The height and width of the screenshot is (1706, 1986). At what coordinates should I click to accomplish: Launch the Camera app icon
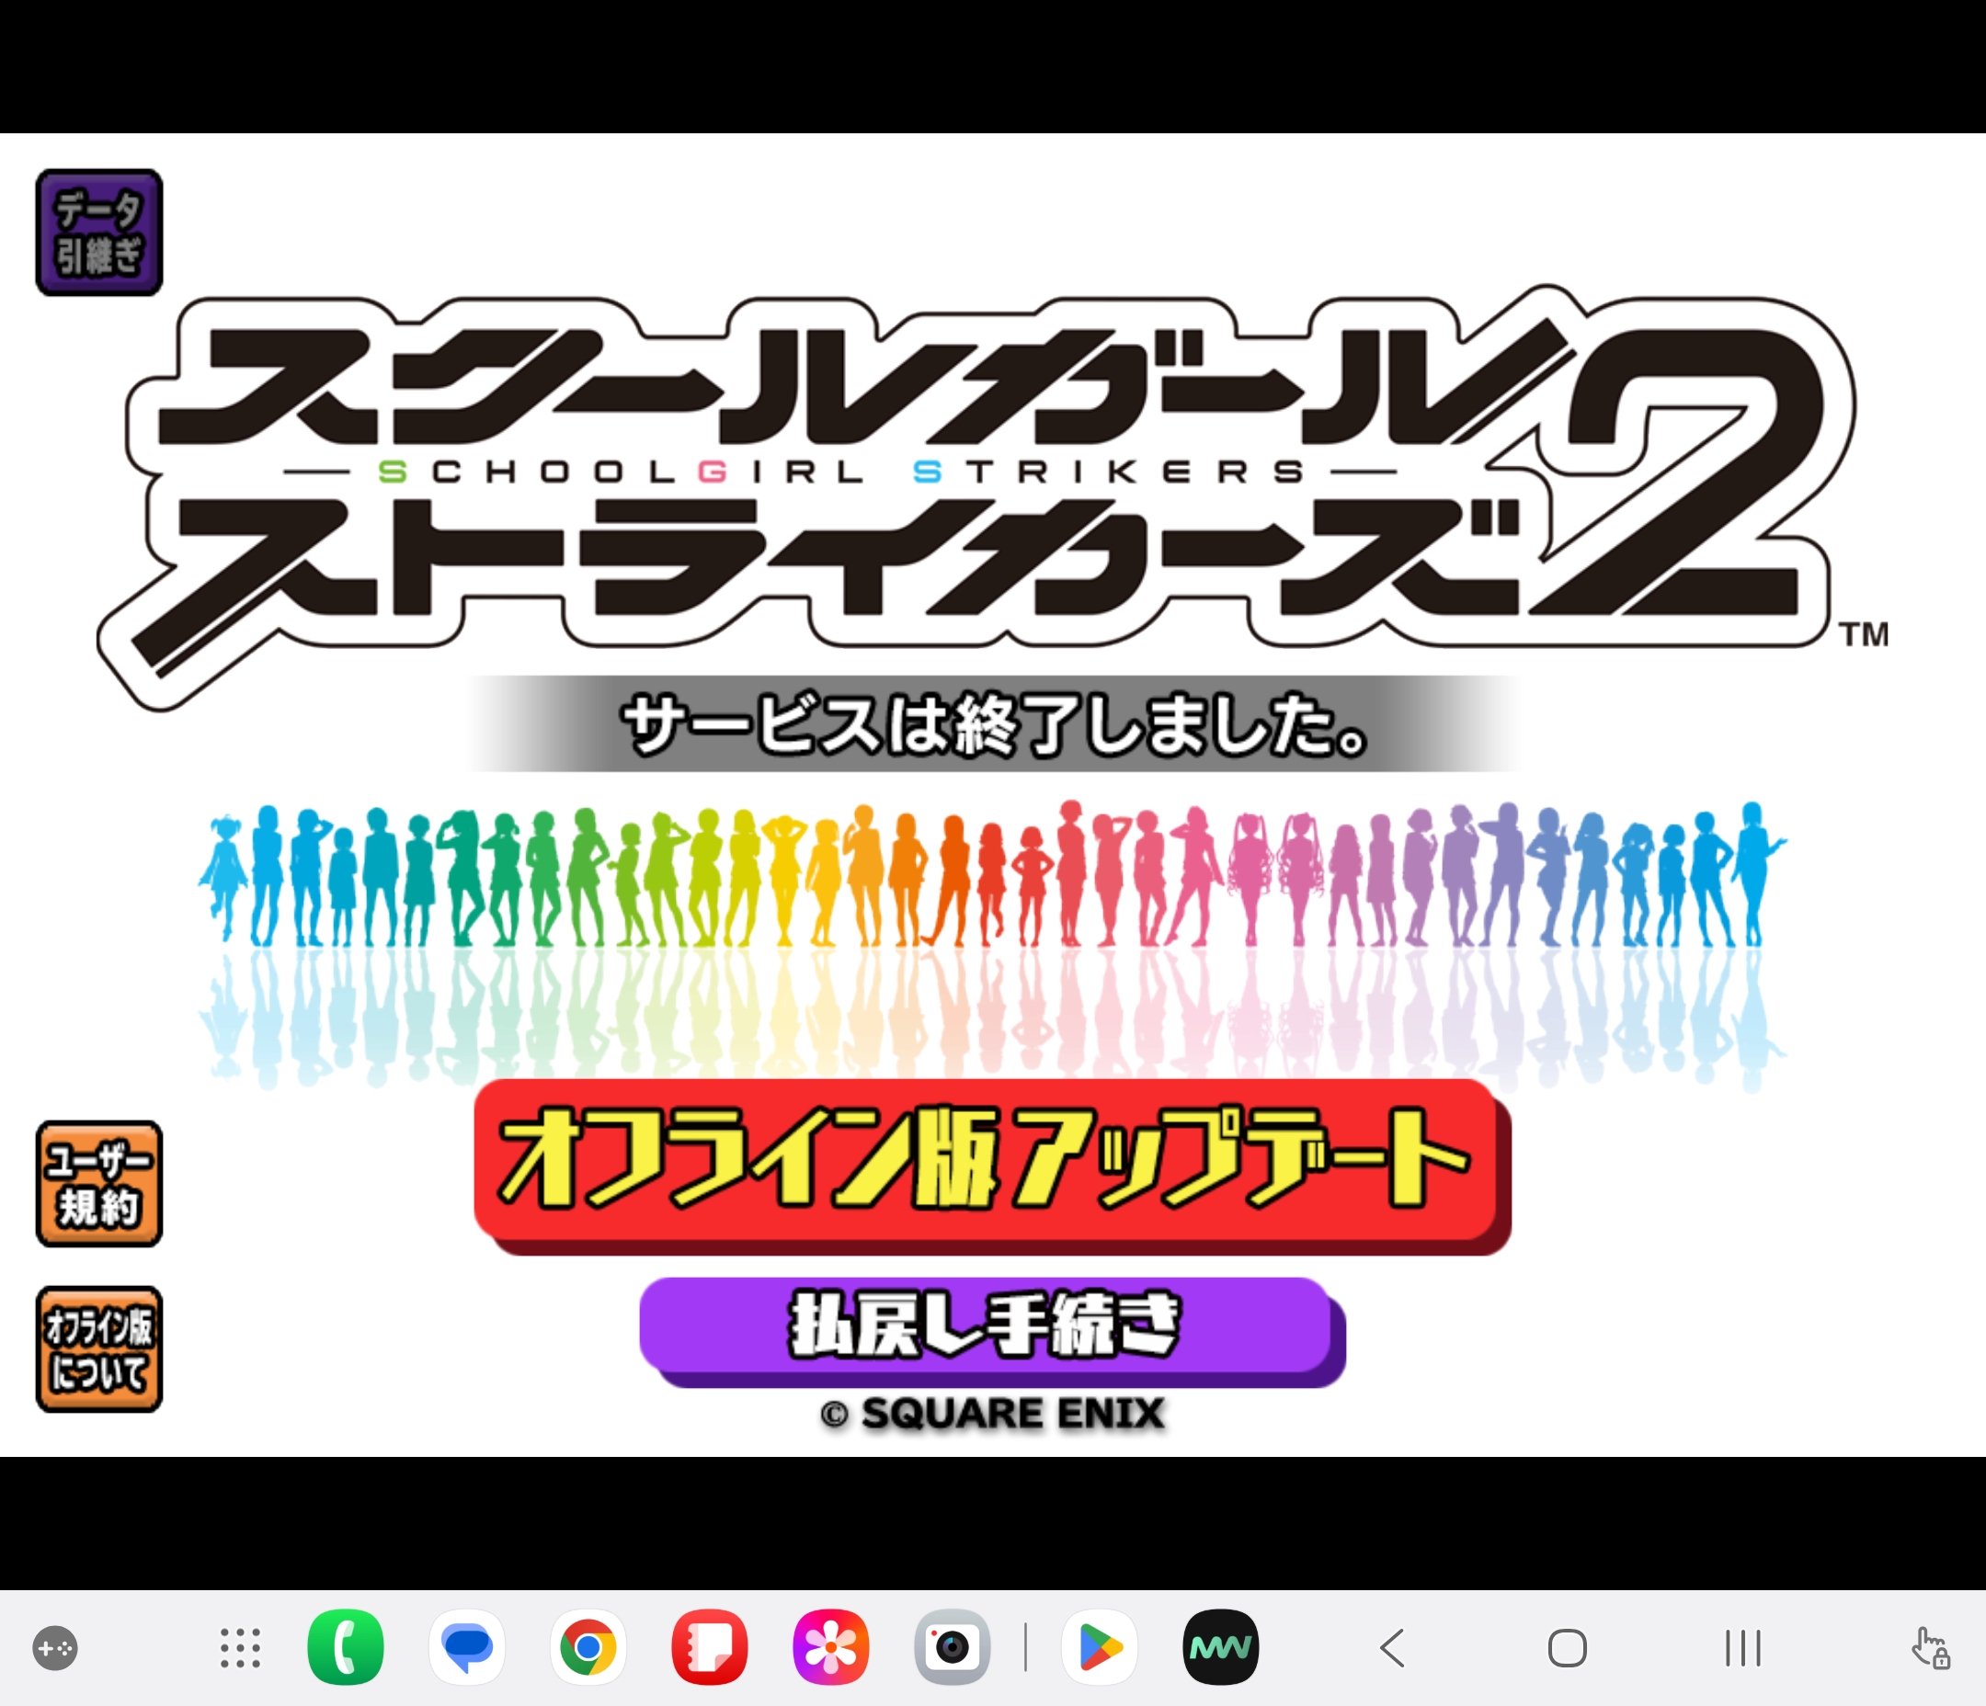click(952, 1647)
